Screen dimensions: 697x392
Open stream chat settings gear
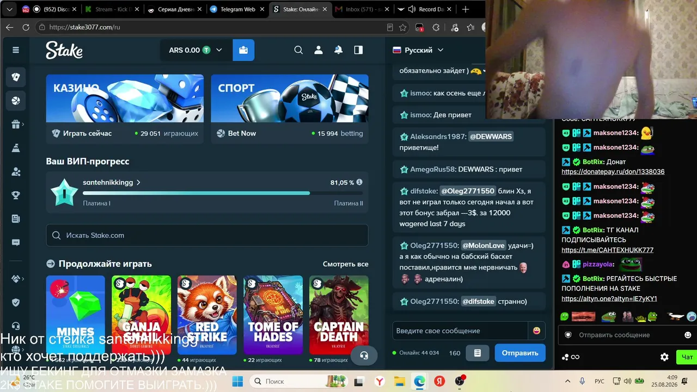(x=664, y=357)
